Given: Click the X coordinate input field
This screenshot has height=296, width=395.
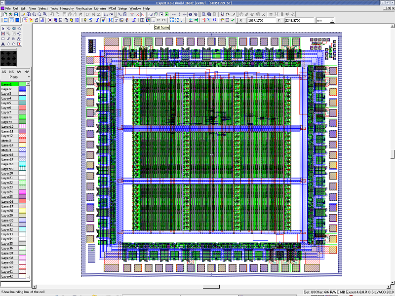Looking at the screenshot, I should (x=260, y=20).
